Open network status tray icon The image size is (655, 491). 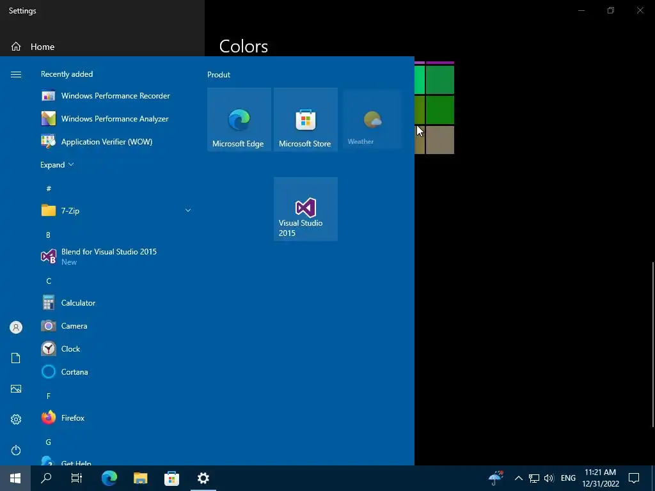534,478
